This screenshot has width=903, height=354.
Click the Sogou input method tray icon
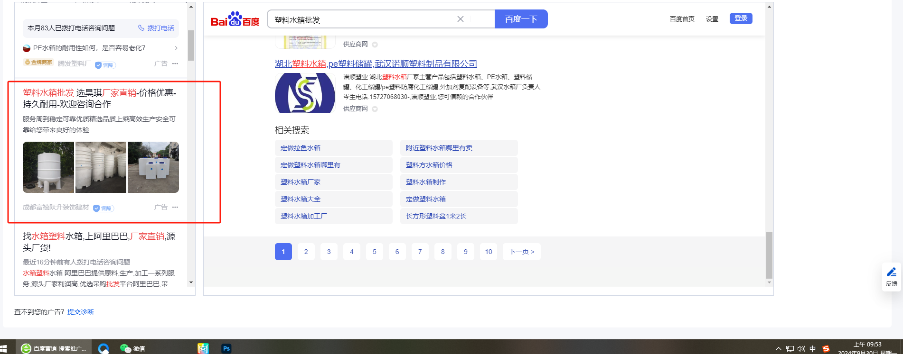click(x=826, y=349)
